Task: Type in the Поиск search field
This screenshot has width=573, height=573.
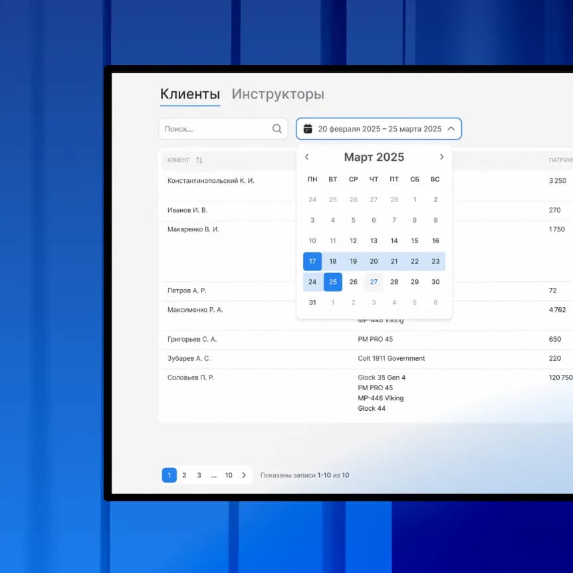Action: pos(216,129)
